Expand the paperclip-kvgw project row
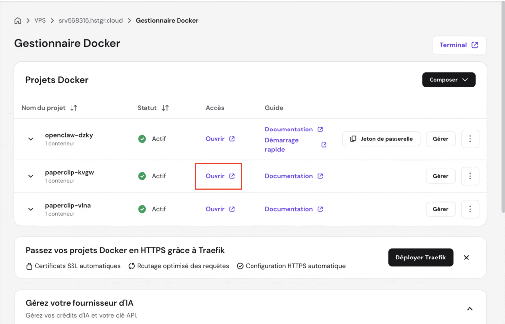The image size is (505, 324). pos(31,176)
